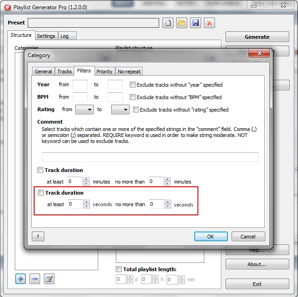This screenshot has height=297, width=298.
Task: Click the Comment filter text field
Action: coord(150,157)
